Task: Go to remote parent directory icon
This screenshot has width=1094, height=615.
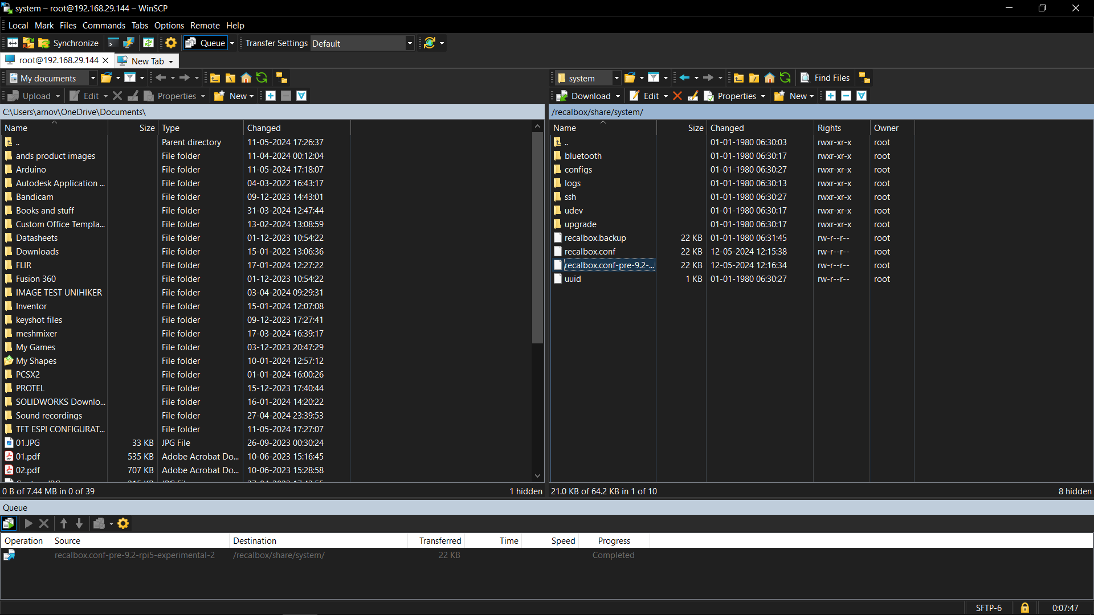Action: pyautogui.click(x=738, y=78)
